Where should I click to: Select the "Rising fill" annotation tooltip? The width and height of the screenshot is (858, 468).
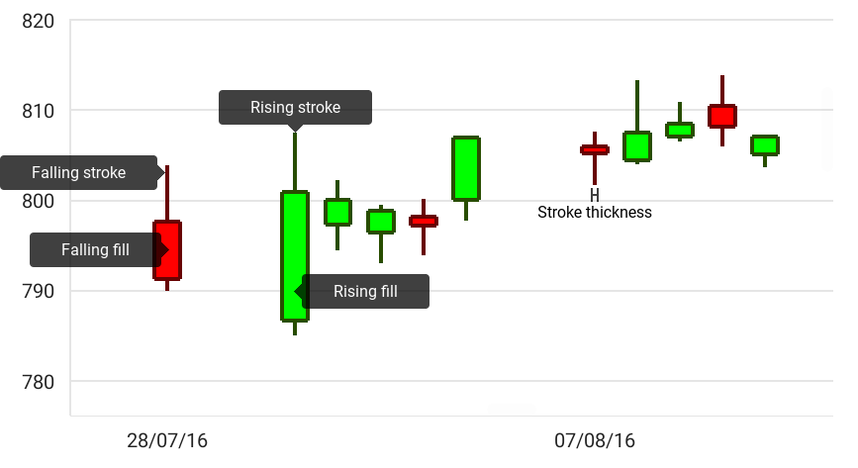click(x=365, y=292)
